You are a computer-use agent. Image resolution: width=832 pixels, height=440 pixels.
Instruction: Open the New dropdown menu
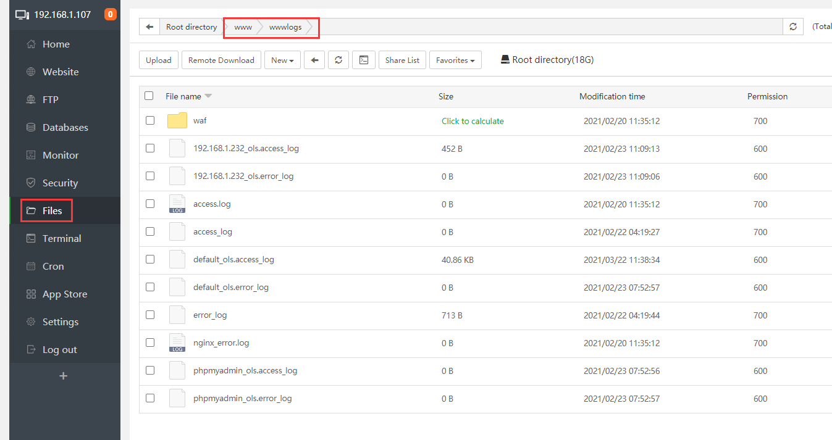pyautogui.click(x=282, y=60)
